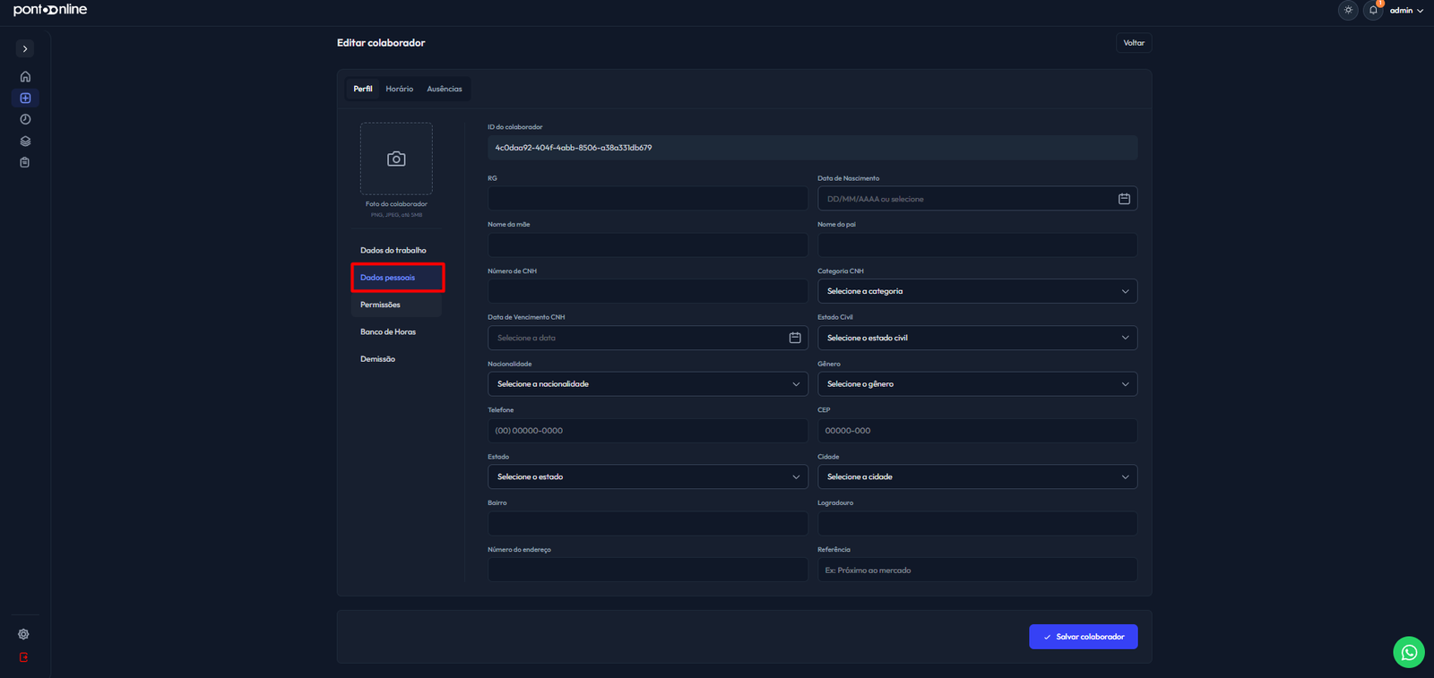Open calendar picker for Data de Vencimento CNH

(795, 338)
